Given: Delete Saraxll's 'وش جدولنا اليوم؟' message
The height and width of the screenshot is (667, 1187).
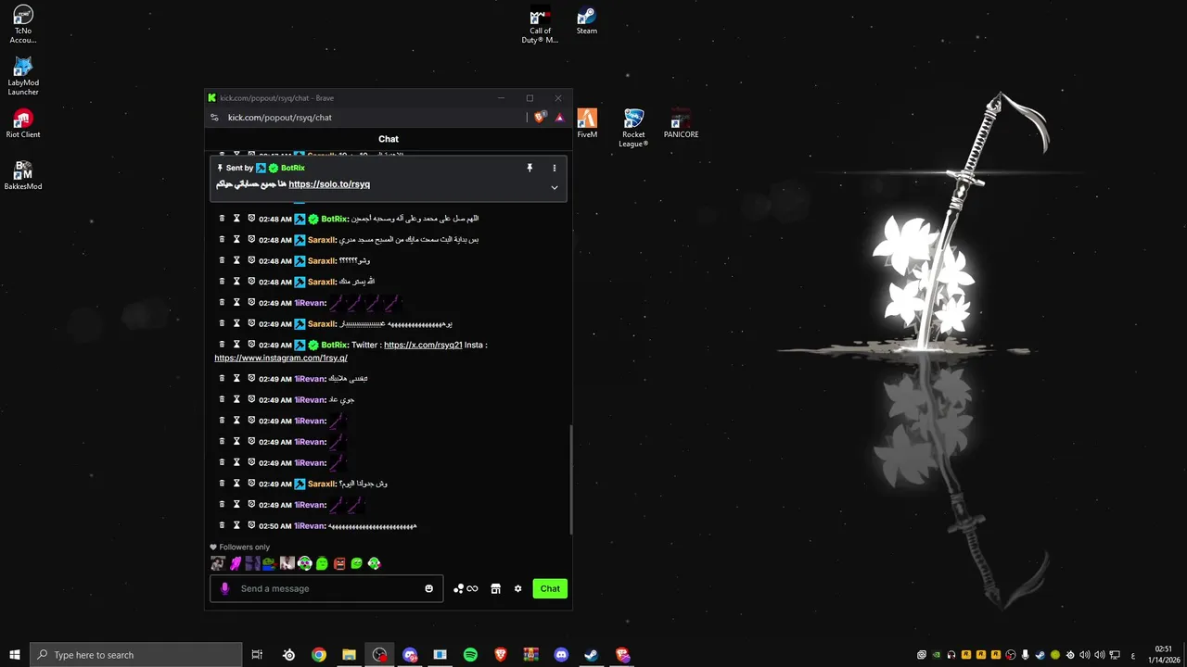Looking at the screenshot, I should click(x=222, y=484).
